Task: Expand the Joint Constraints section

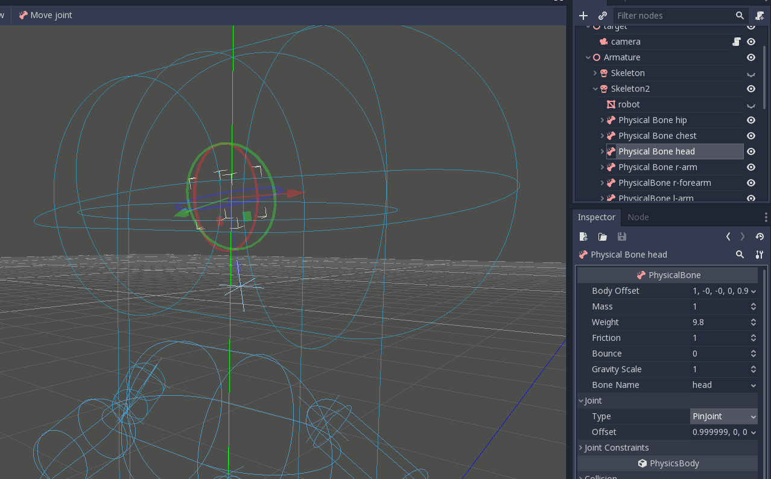Action: [615, 448]
